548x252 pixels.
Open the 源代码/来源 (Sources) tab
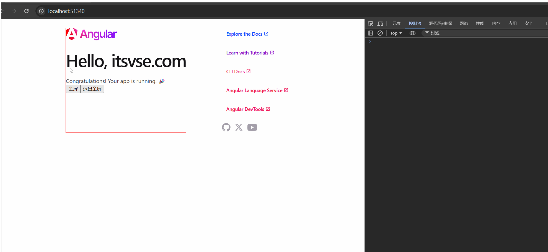(440, 24)
